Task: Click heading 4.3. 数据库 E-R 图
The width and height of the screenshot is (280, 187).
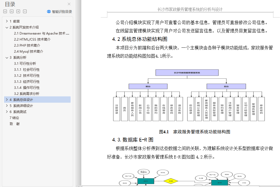Action: pos(133,140)
